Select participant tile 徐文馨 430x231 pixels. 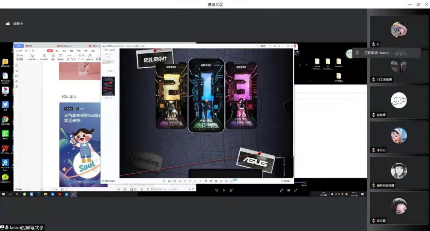tap(399, 207)
